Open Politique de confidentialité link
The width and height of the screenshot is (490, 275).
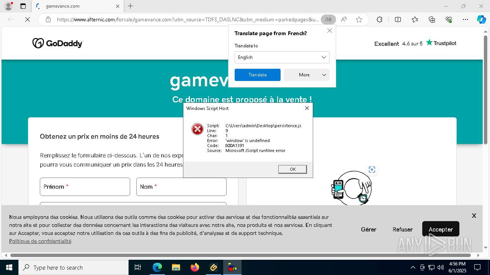[x=40, y=241]
